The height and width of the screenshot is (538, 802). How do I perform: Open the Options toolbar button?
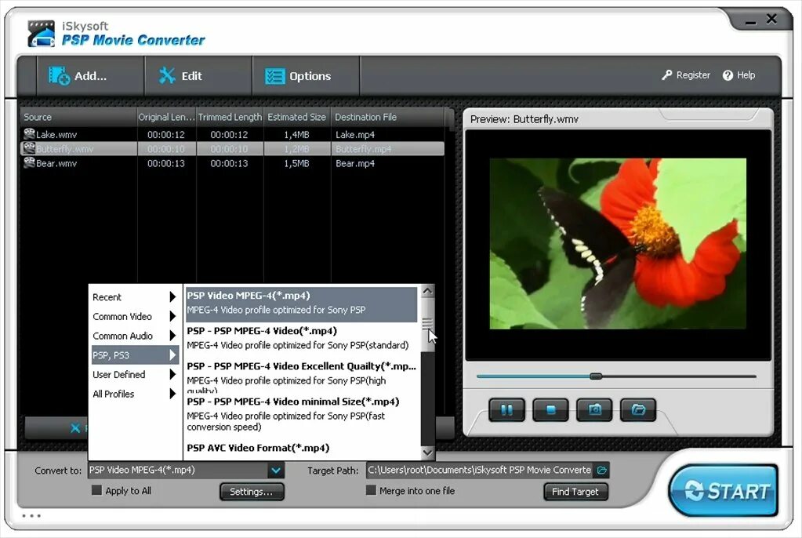[x=306, y=76]
